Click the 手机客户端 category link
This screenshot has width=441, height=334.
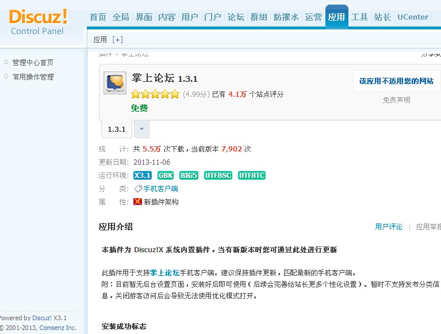click(x=160, y=189)
